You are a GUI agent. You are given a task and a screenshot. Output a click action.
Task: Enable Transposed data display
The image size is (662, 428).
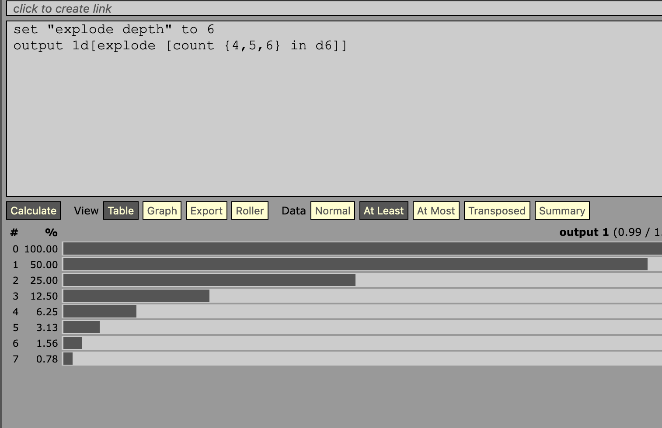click(x=497, y=211)
